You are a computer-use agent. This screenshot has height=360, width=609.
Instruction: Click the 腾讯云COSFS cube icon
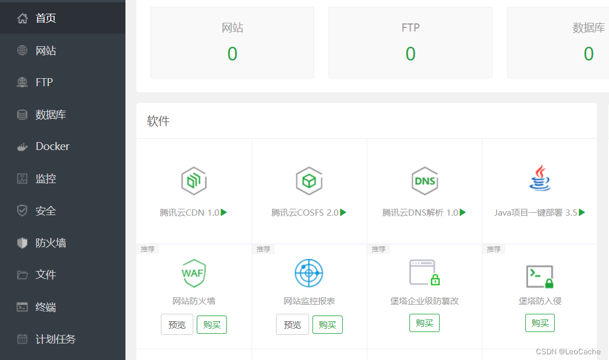(309, 181)
